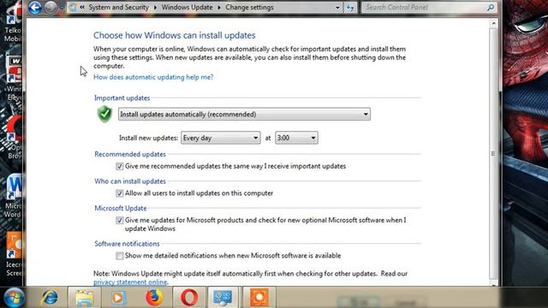The image size is (548, 308).
Task: Click the Software notifications section heading
Action: 127,244
